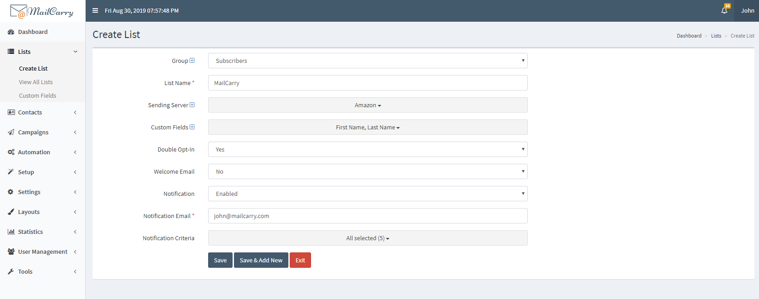This screenshot has width=759, height=299.
Task: Expand the Statistics sidebar chevron
Action: (75, 232)
